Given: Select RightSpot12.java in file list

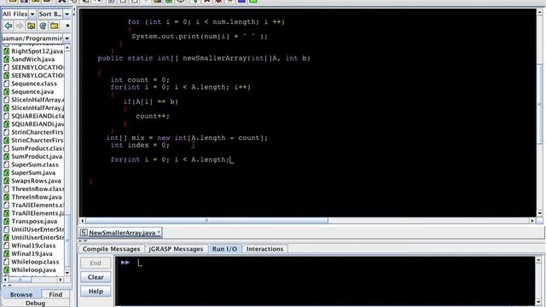Looking at the screenshot, I should (x=38, y=51).
